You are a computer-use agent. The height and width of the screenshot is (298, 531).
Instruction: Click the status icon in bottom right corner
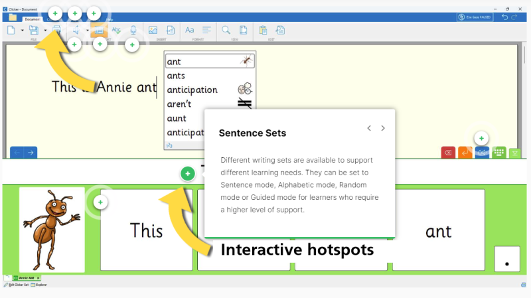click(523, 285)
